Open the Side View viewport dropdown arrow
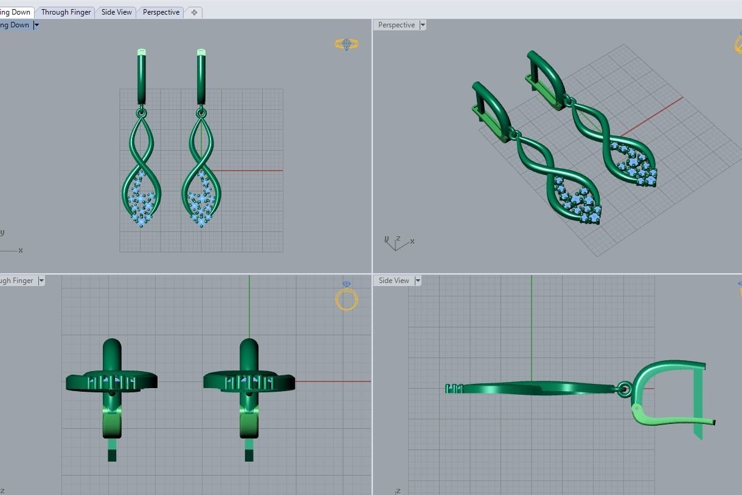 [418, 281]
